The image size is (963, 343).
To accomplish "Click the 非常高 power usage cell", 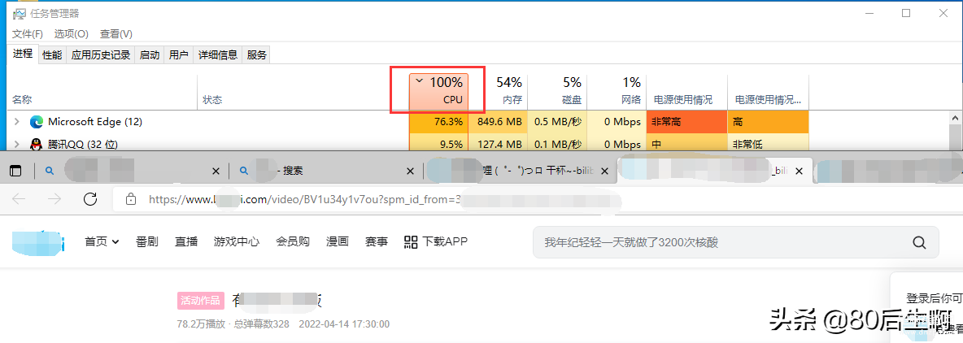I will tap(686, 121).
